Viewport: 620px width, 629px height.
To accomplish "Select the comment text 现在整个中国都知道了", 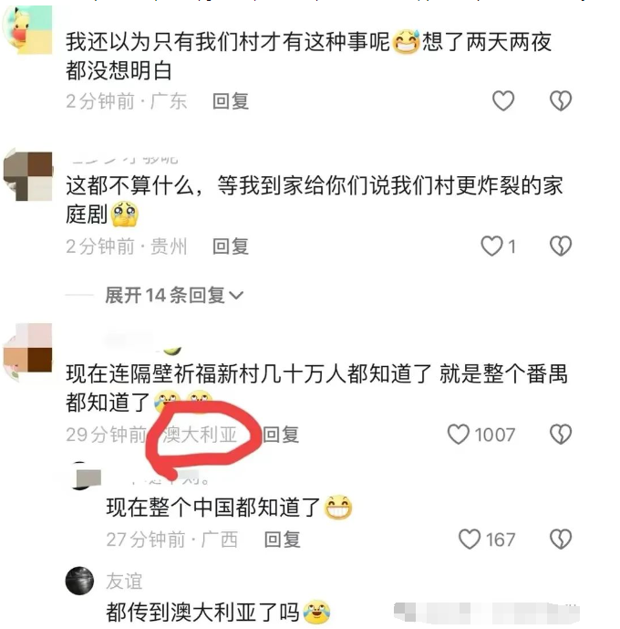I will click(213, 507).
